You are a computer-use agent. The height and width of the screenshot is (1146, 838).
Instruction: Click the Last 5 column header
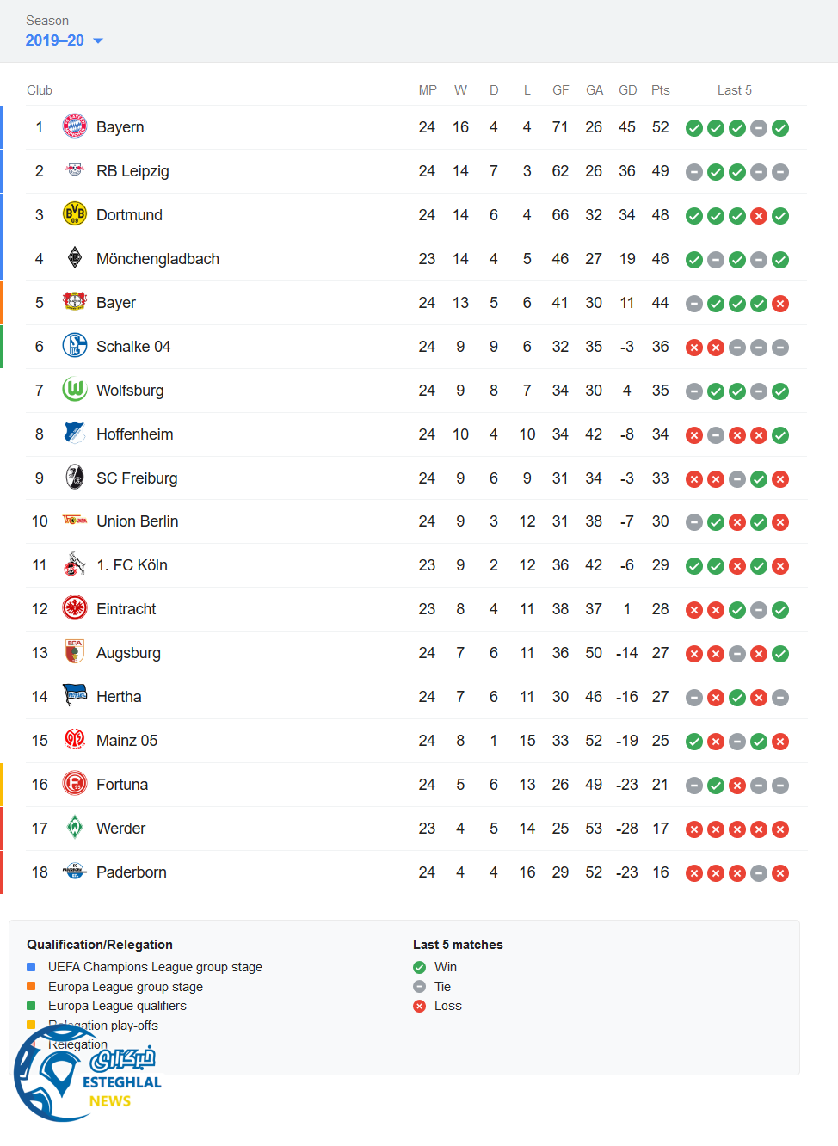[x=734, y=90]
